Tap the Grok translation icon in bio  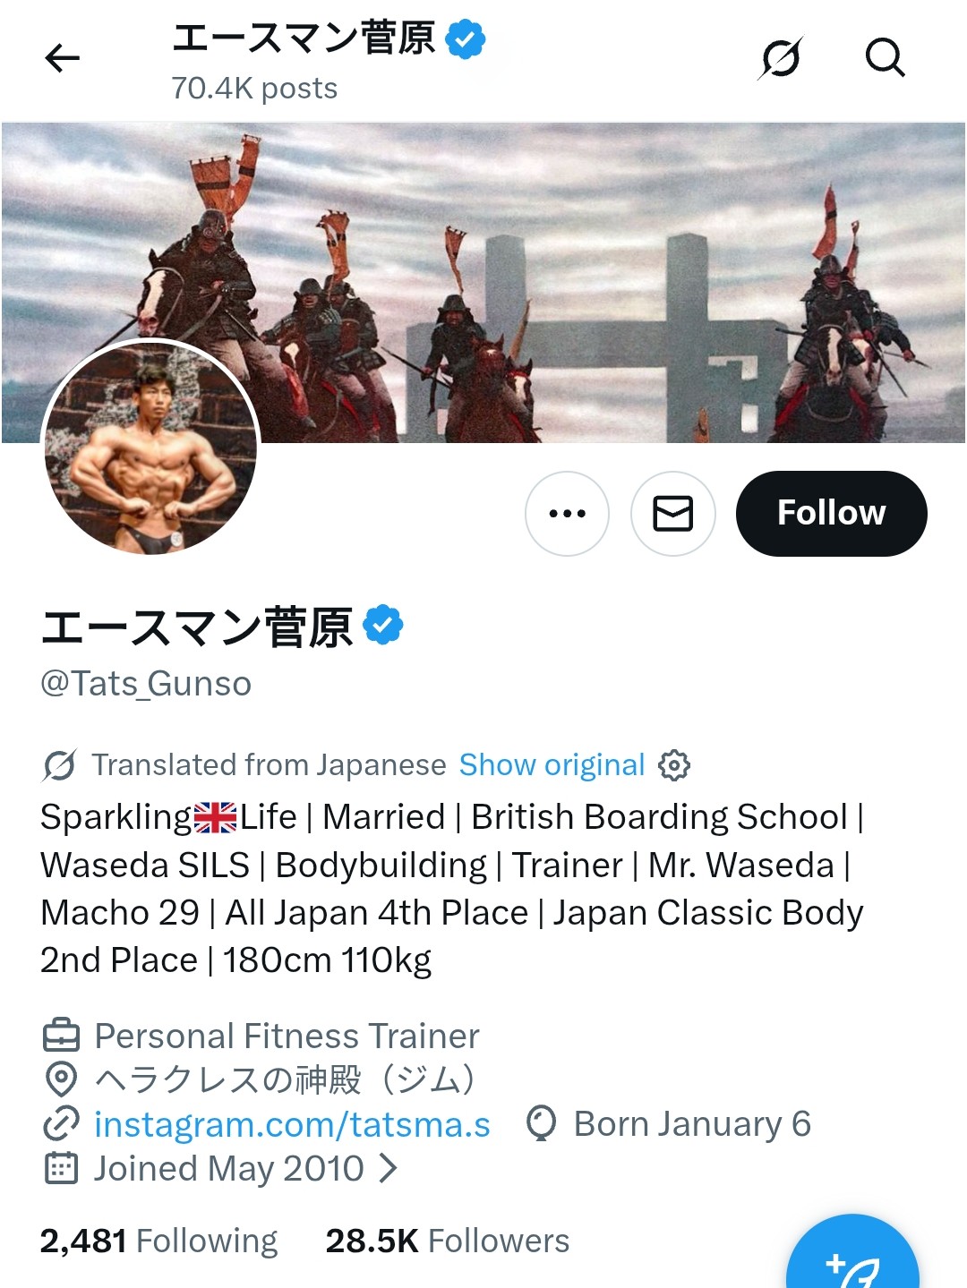(x=60, y=765)
